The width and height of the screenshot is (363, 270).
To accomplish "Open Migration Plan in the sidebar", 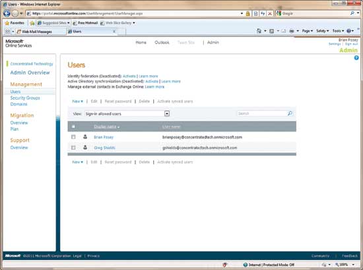I will tap(15, 129).
